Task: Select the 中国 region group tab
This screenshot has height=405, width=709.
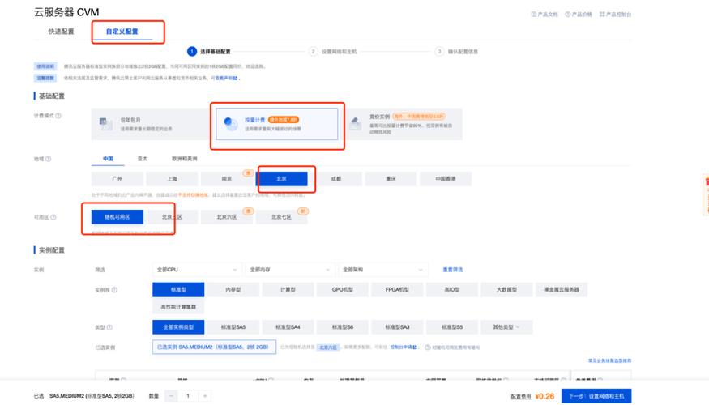Action: [108, 159]
